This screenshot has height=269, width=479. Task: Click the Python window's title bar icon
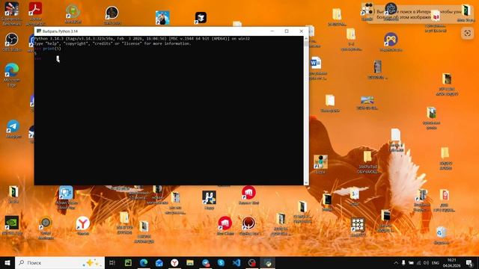tap(39, 31)
